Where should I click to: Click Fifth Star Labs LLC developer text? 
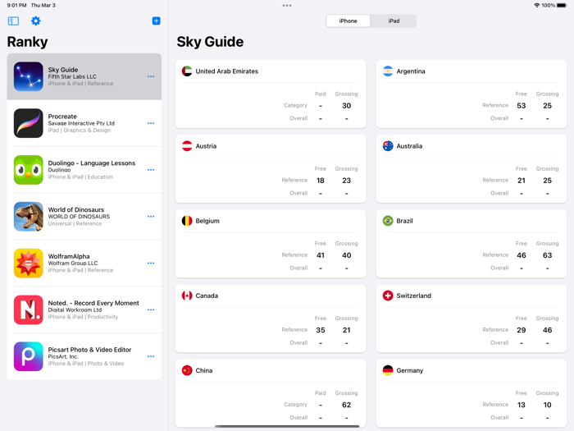coord(72,76)
